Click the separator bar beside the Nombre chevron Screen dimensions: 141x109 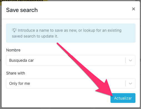(125, 60)
